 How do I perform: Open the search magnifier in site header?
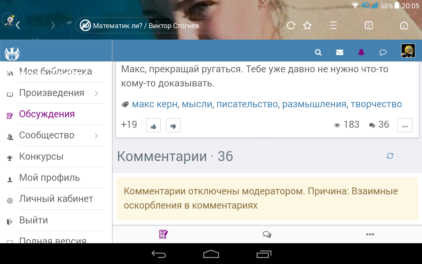pos(318,52)
